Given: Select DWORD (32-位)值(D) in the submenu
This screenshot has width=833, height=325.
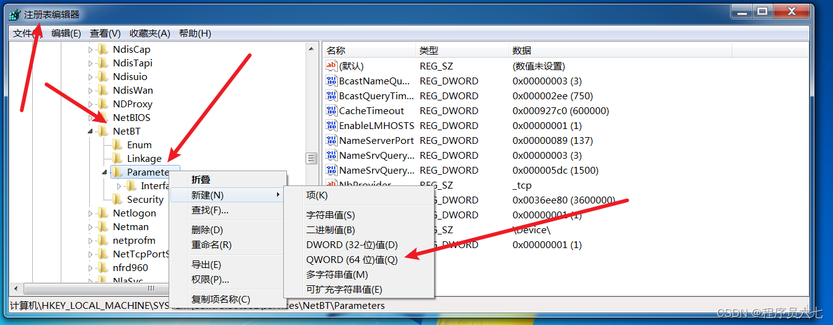Looking at the screenshot, I should (x=359, y=245).
